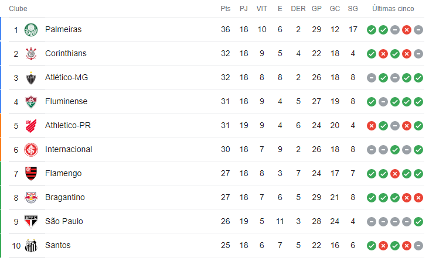429x258 pixels.
Task: Click the Últimas cinco column header
Action: pyautogui.click(x=393, y=9)
